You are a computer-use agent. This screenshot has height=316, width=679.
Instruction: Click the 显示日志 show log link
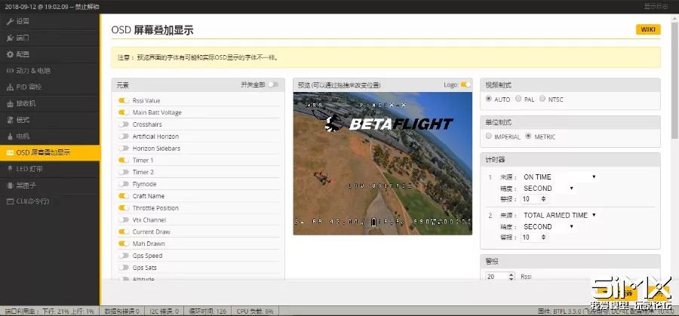[x=655, y=5]
